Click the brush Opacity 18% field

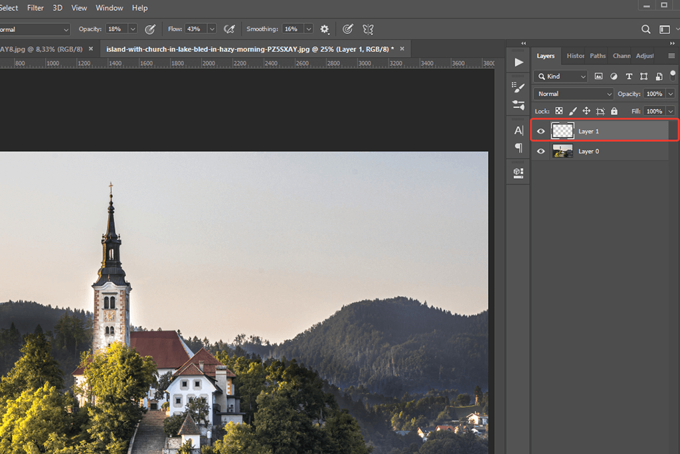tap(116, 29)
